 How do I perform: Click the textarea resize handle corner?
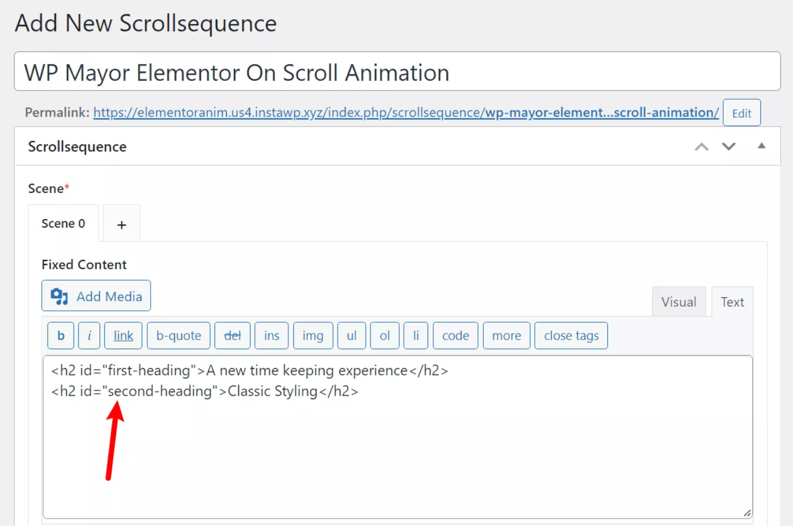[747, 513]
